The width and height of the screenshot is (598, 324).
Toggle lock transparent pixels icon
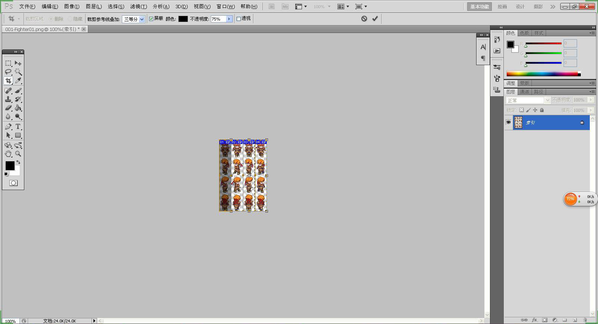(x=521, y=110)
